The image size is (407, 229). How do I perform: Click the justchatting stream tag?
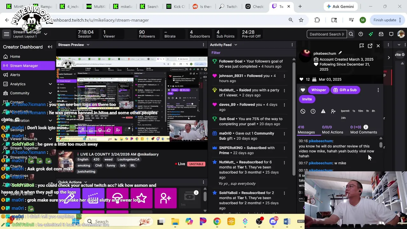tap(86, 171)
